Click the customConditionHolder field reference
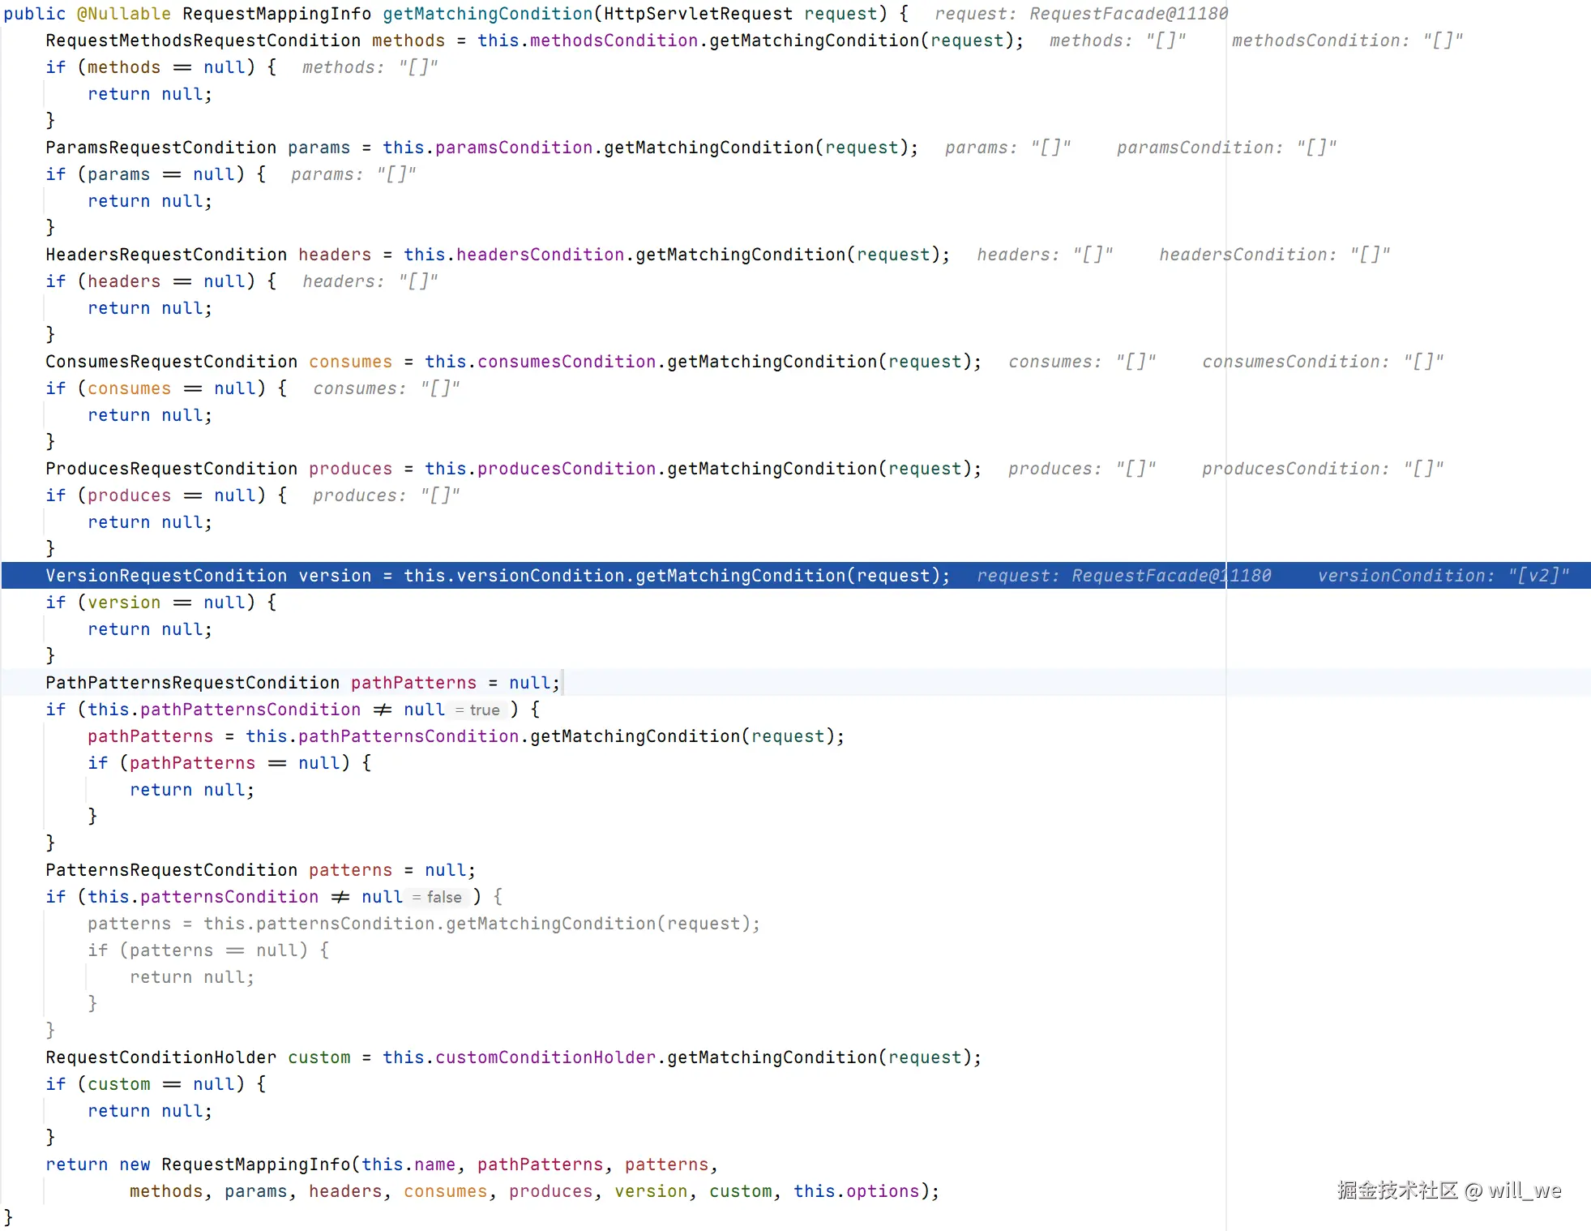Viewport: 1591px width, 1231px height. (x=545, y=1057)
